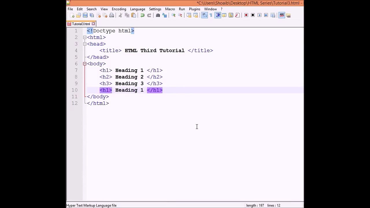Open the Window menu
This screenshot has height=208, width=370.
pos(210,9)
